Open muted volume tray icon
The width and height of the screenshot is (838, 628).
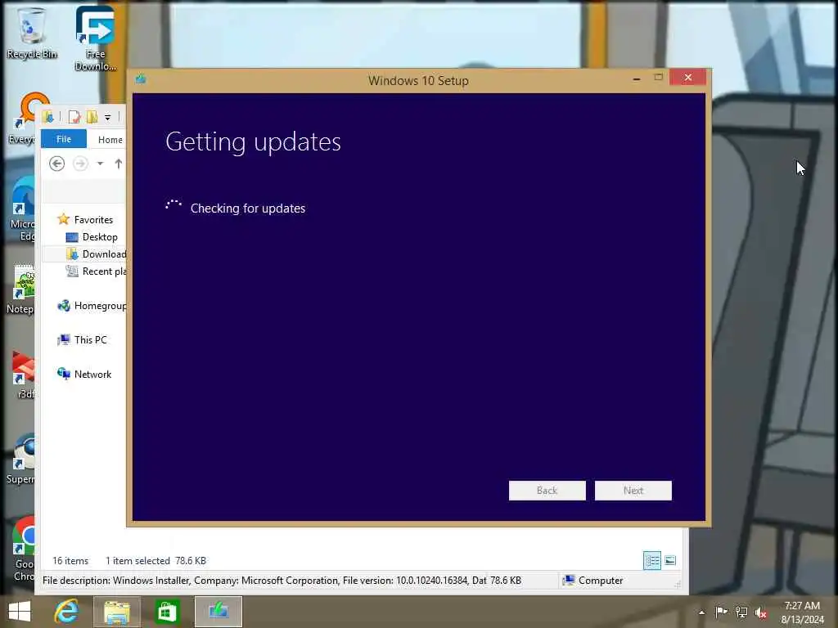(x=761, y=613)
